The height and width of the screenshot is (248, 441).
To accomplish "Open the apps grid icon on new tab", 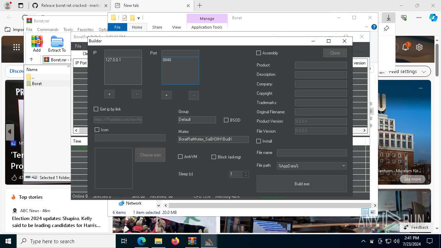I will point(16,47).
